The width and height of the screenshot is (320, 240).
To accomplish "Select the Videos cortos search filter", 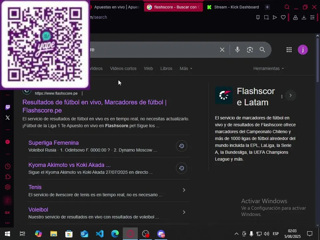I will (x=123, y=69).
